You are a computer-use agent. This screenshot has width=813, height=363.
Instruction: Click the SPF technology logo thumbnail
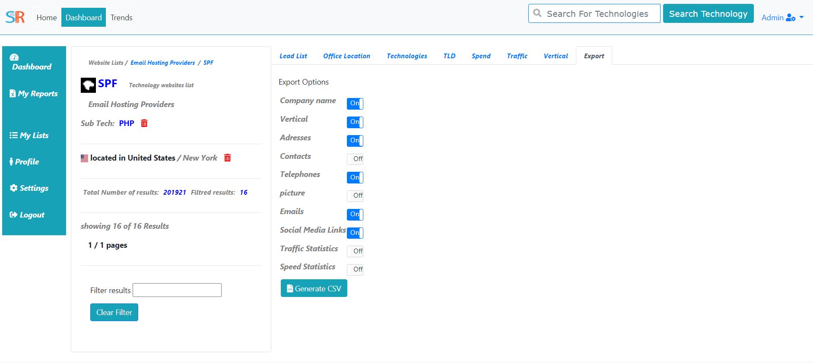click(x=88, y=85)
